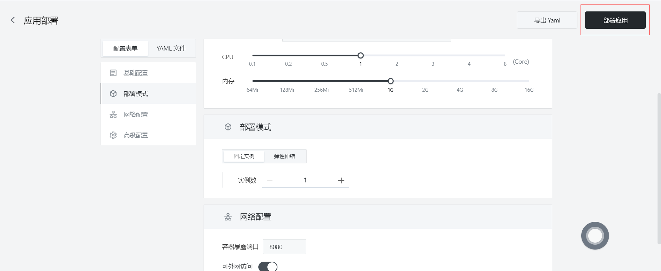The image size is (661, 271).
Task: Click the 网络配置 network icon in sidebar
Action: (113, 114)
